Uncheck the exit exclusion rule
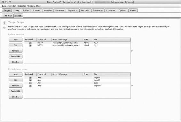The image size is (181, 122). (x=30, y=83)
